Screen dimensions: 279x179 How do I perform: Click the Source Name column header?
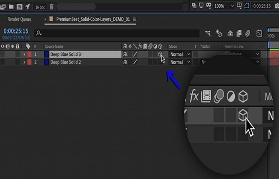point(54,47)
